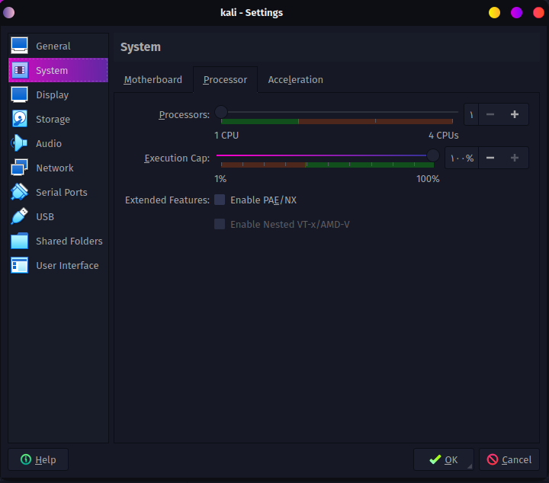549x483 pixels.
Task: Minimize window with yellow button
Action: pyautogui.click(x=494, y=13)
